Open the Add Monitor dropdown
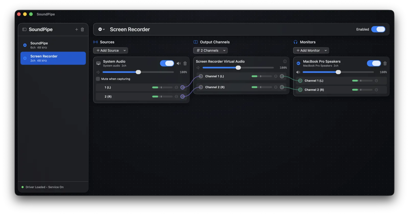Image resolution: width=409 pixels, height=215 pixels. 311,50
